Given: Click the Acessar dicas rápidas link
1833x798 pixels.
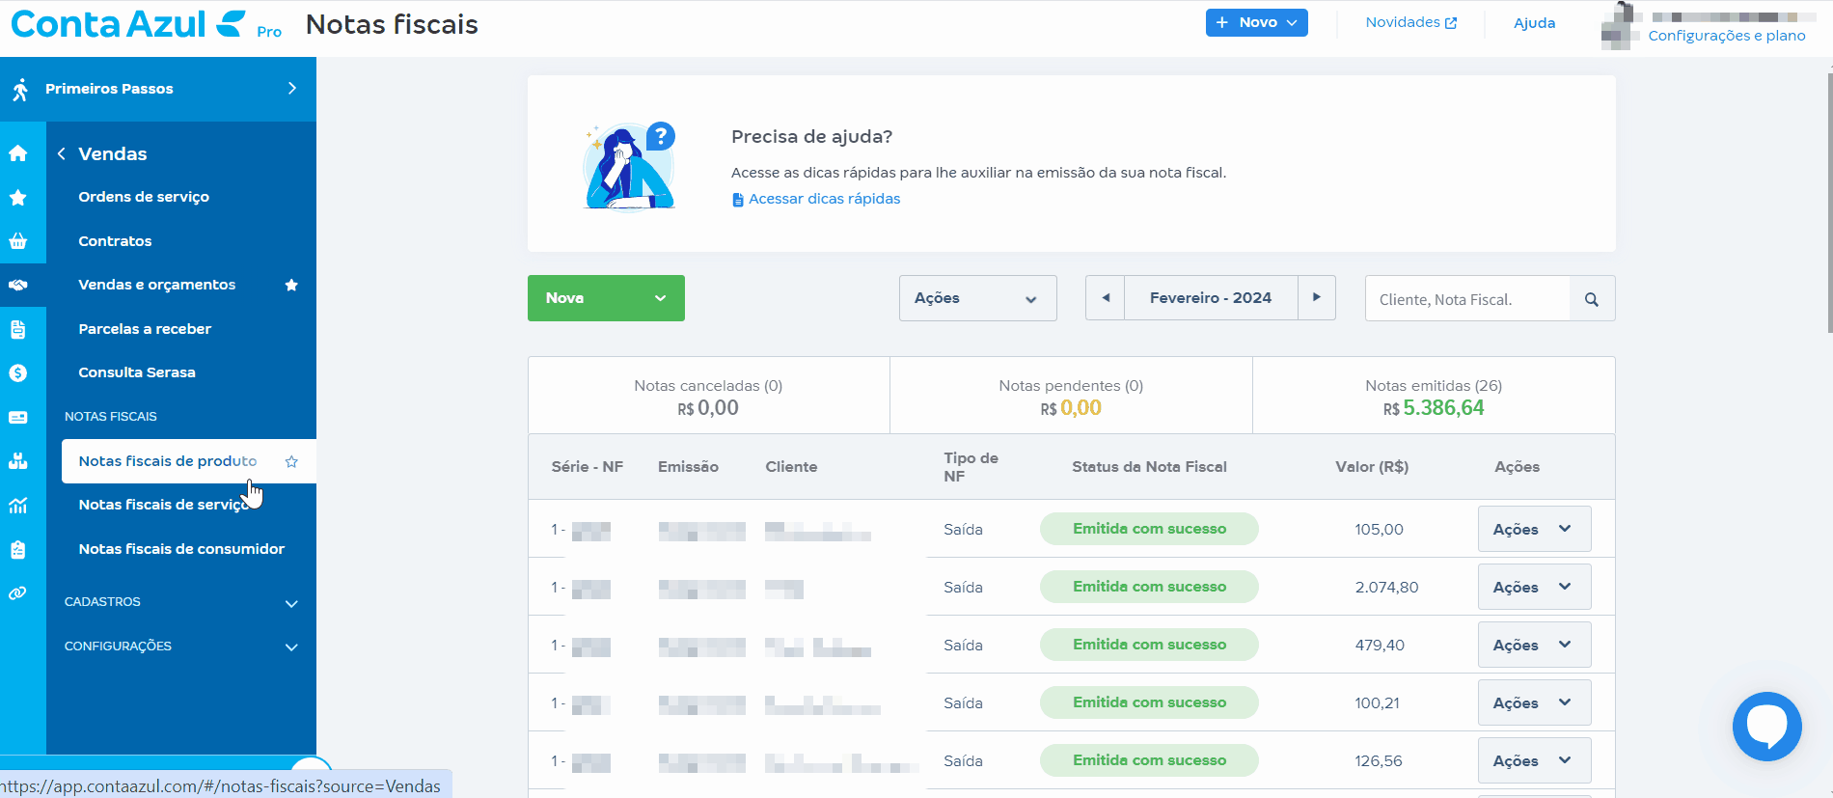Looking at the screenshot, I should coord(824,199).
